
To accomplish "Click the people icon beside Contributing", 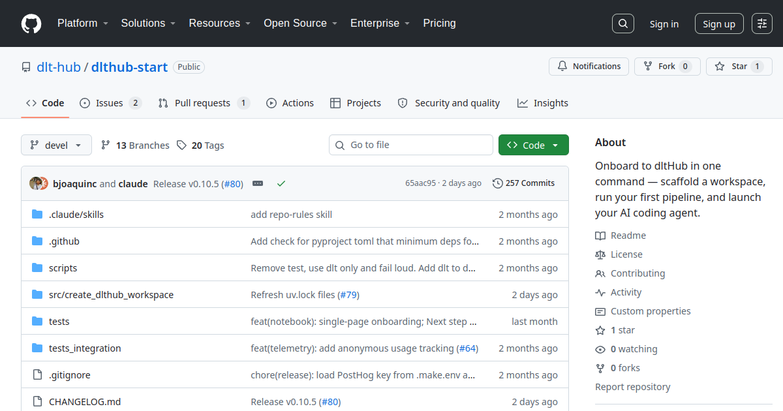I will pyautogui.click(x=600, y=273).
